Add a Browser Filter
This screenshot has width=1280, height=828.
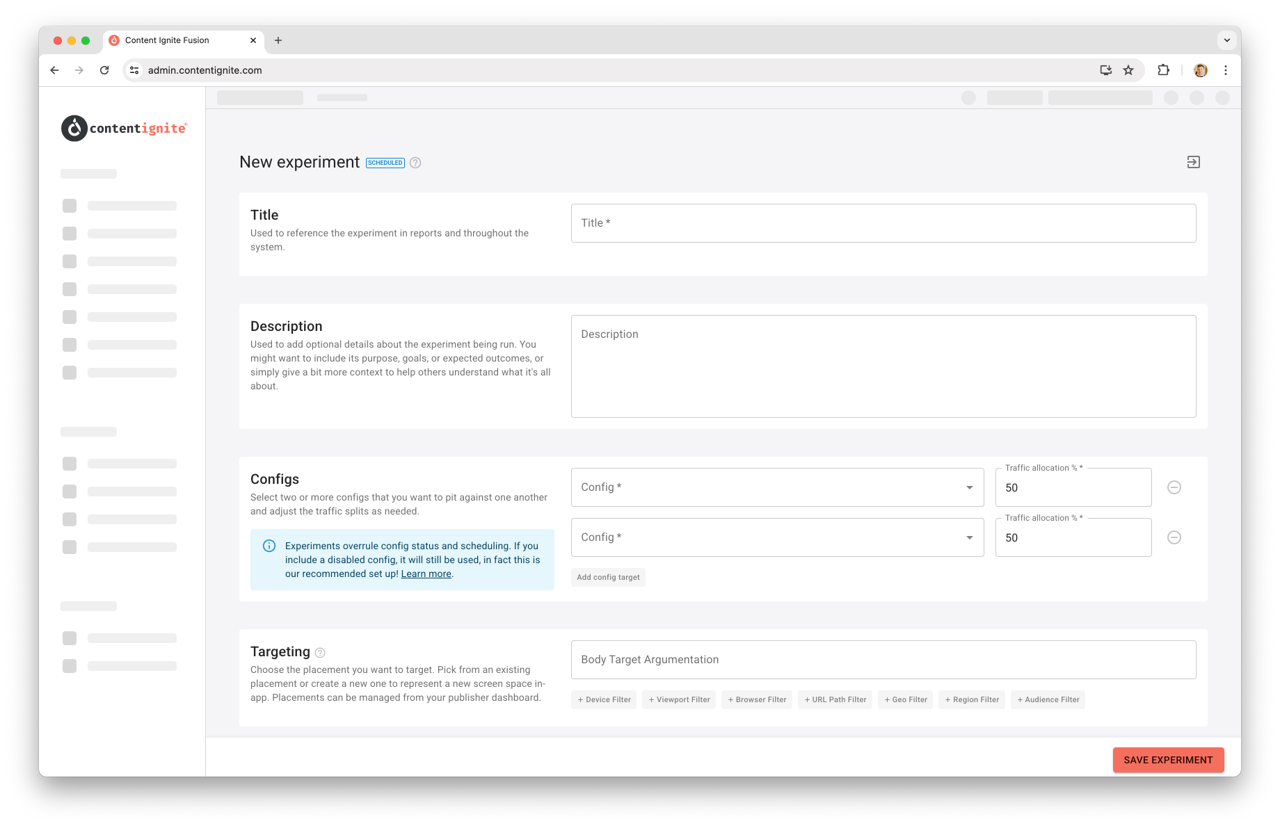coord(757,699)
